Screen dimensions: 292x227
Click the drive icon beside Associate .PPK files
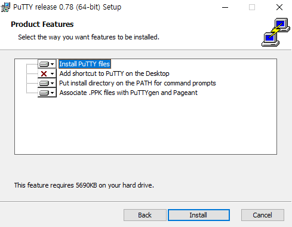click(x=44, y=93)
